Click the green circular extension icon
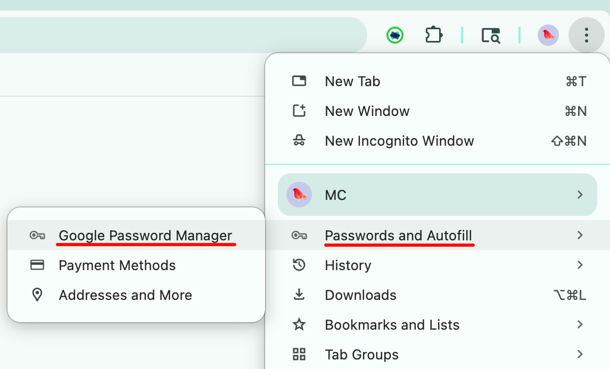This screenshot has height=369, width=610. point(395,35)
